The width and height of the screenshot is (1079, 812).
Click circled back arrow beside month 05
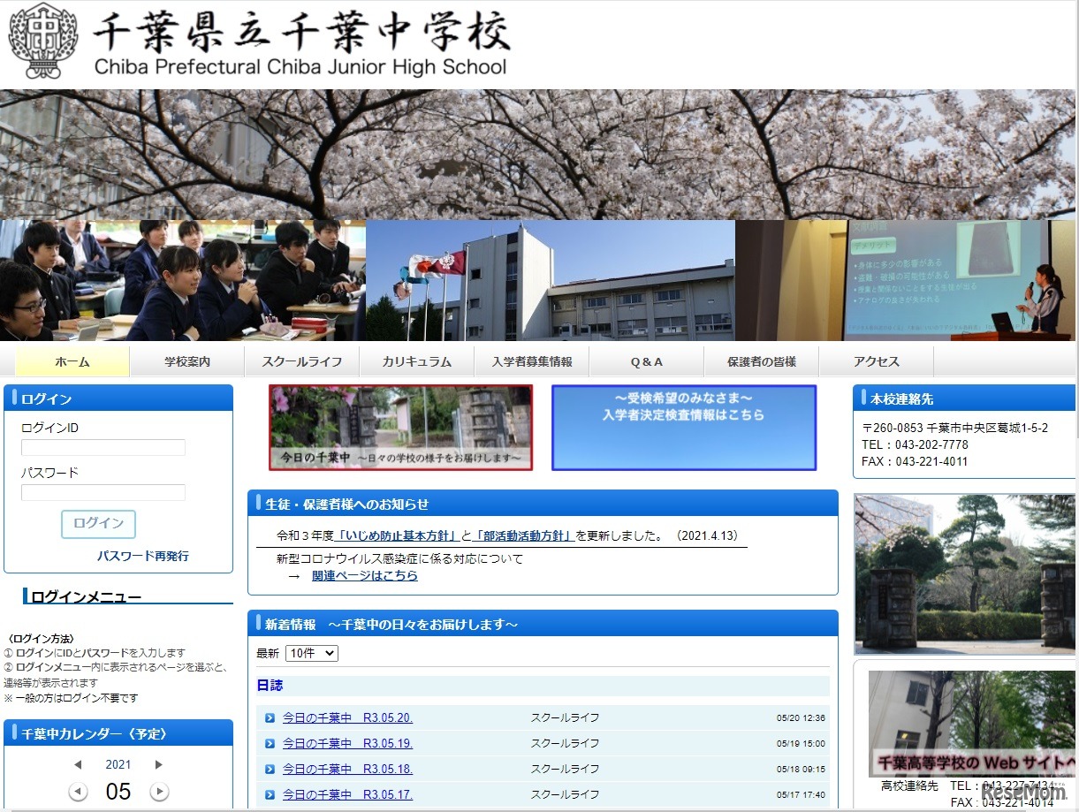(x=78, y=792)
